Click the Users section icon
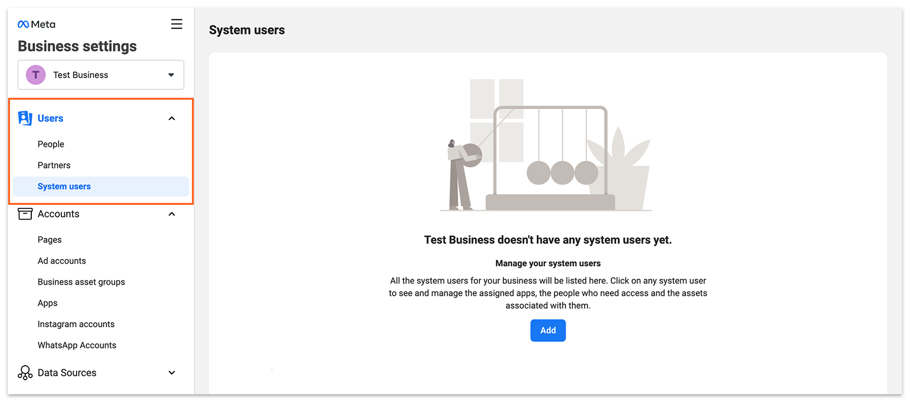 coord(25,118)
